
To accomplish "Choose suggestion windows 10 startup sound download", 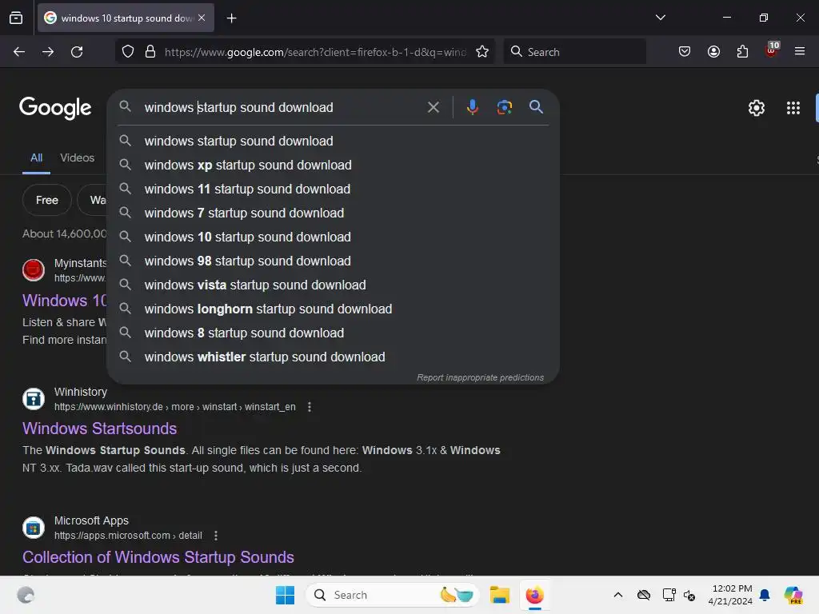I will [x=334, y=237].
